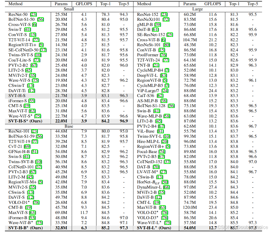Select the GFLOPS value '11.7' for MaxViT-S
This screenshot has width=269, height=232.
click(x=84, y=213)
